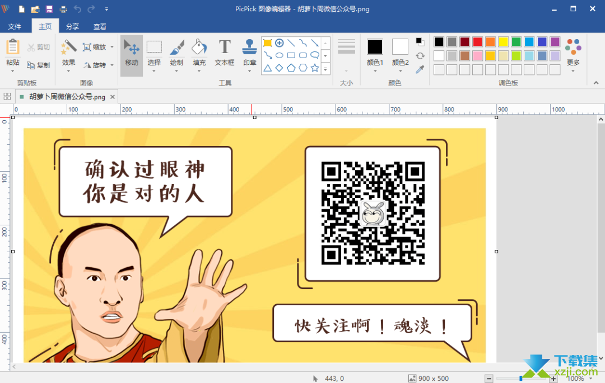Swap foreground and background colors
The height and width of the screenshot is (383, 605).
[420, 56]
